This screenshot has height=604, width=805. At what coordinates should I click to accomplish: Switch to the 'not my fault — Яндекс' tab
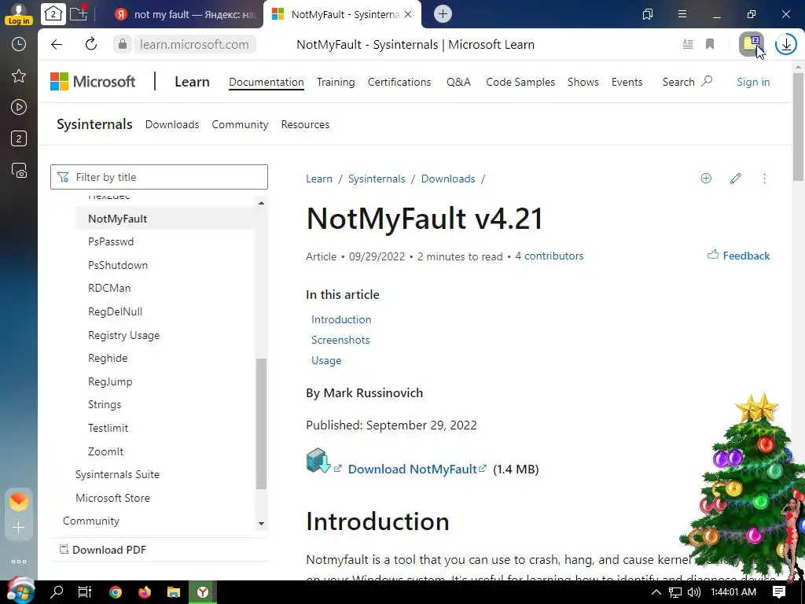pos(186,14)
